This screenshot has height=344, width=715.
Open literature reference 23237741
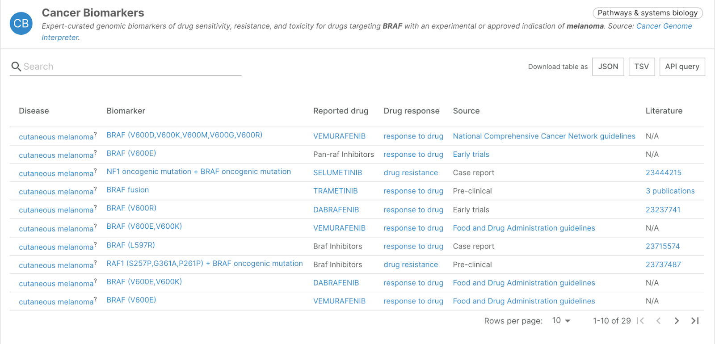click(x=663, y=210)
